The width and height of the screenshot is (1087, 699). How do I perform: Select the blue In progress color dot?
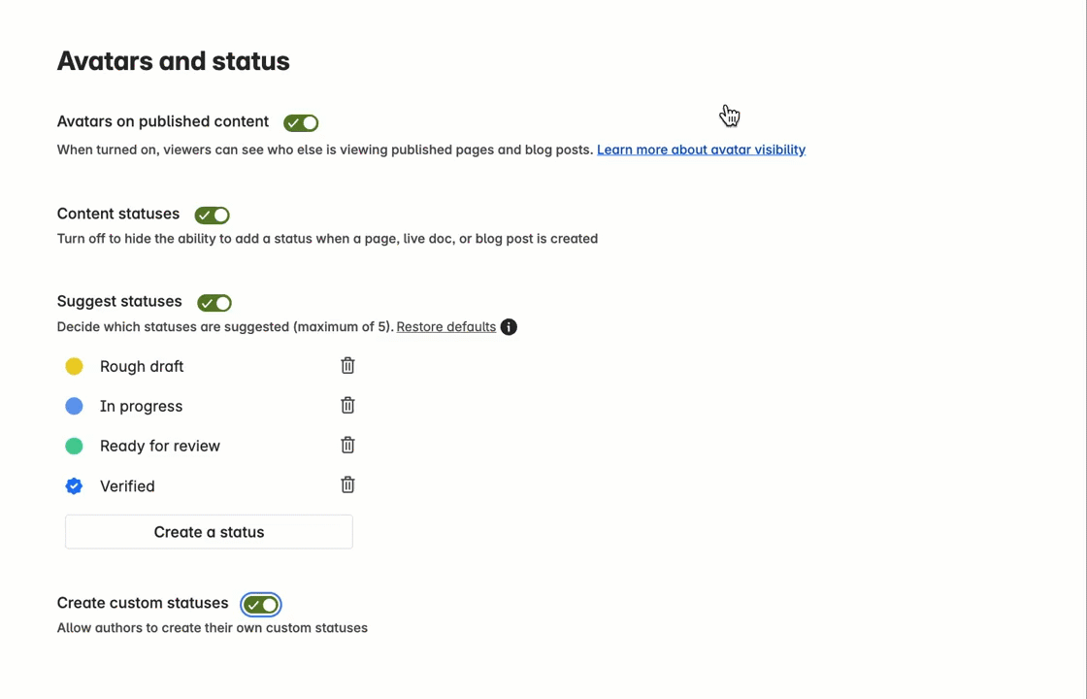[x=74, y=406]
